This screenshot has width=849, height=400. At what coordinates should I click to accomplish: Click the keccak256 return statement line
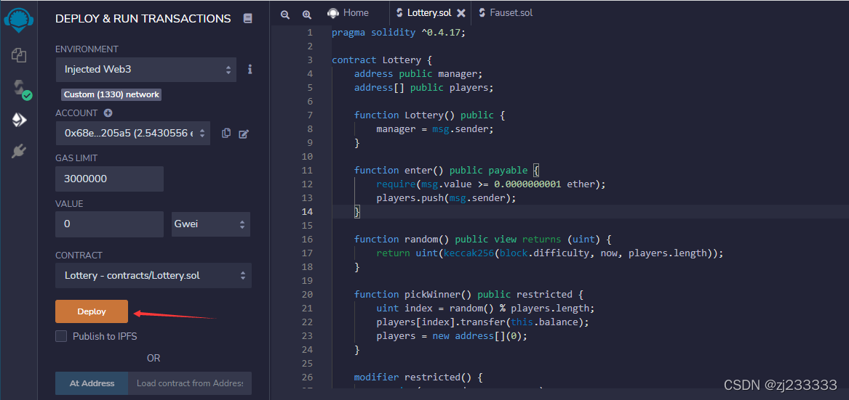(549, 253)
